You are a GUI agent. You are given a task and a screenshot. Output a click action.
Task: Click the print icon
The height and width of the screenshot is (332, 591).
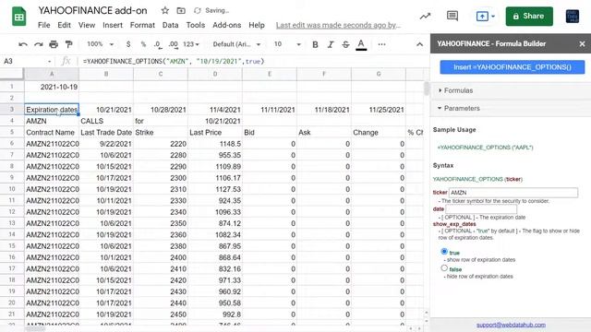click(54, 44)
